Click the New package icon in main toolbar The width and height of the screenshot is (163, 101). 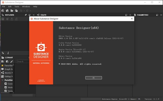pos(7,11)
